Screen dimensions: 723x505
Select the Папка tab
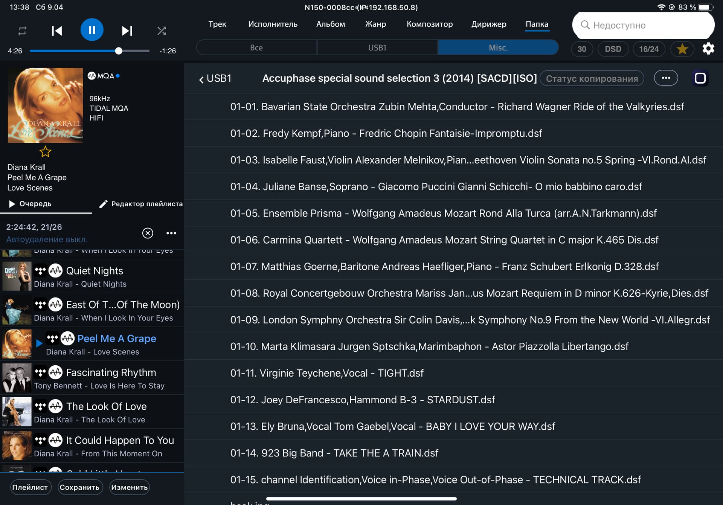point(537,24)
